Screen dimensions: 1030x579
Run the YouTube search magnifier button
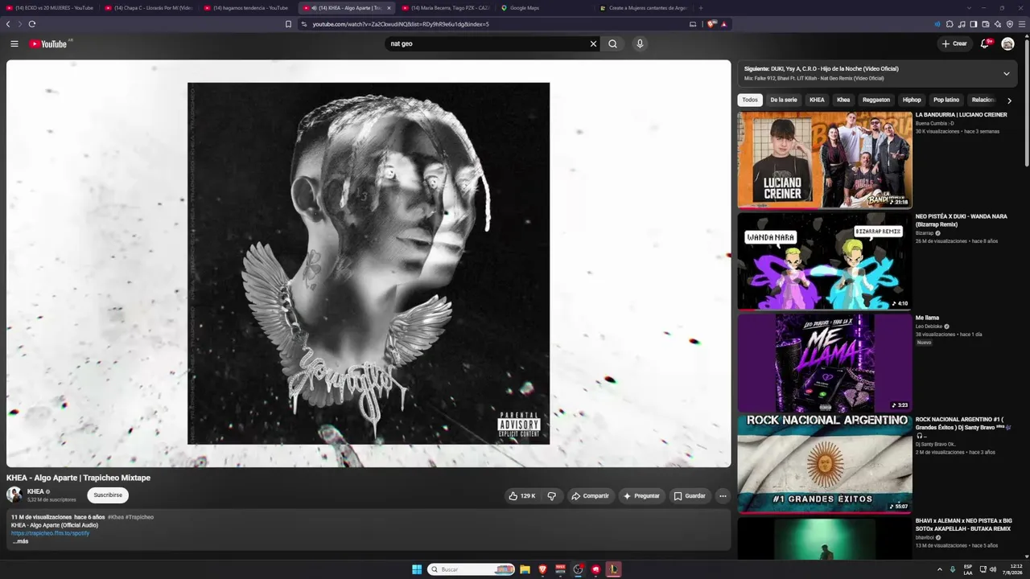click(612, 43)
